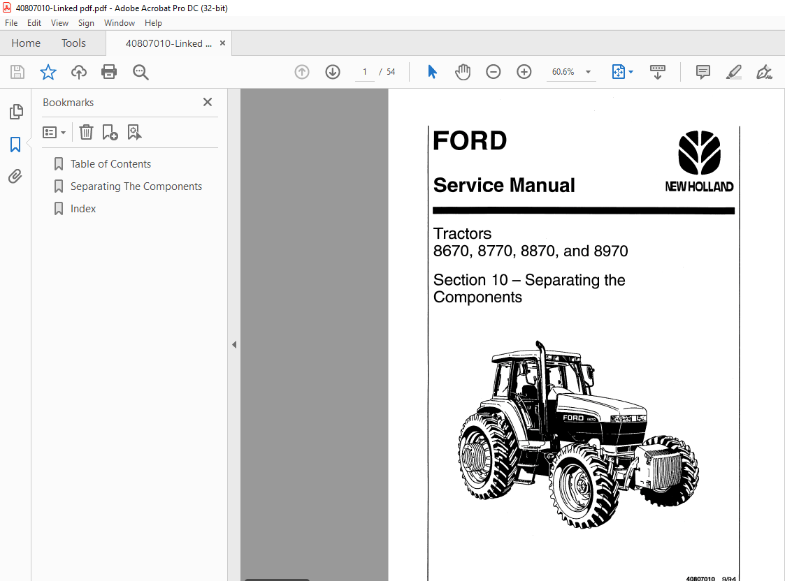Viewport: 785px width, 581px height.
Task: Open the bookmark options menu
Action: pos(54,132)
